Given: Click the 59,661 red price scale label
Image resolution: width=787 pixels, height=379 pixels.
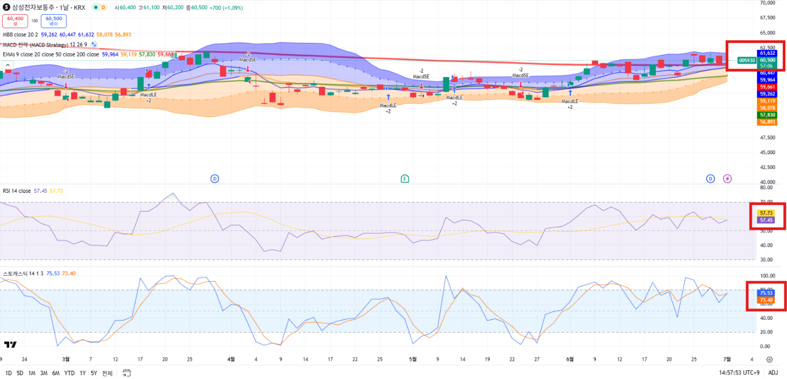Looking at the screenshot, I should [767, 86].
